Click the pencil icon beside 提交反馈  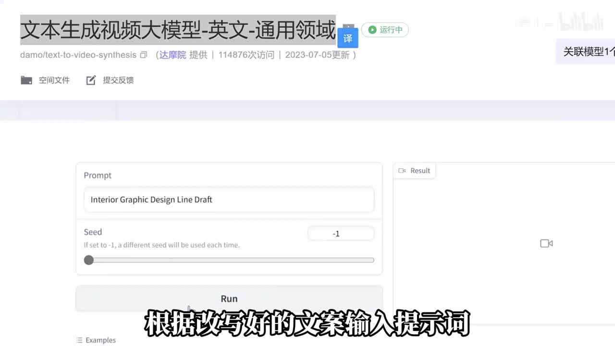coord(91,80)
